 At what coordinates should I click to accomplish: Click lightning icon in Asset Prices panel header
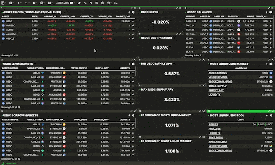pyautogui.click(x=129, y=12)
